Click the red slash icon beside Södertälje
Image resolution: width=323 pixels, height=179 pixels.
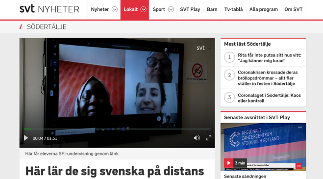pos(21,27)
